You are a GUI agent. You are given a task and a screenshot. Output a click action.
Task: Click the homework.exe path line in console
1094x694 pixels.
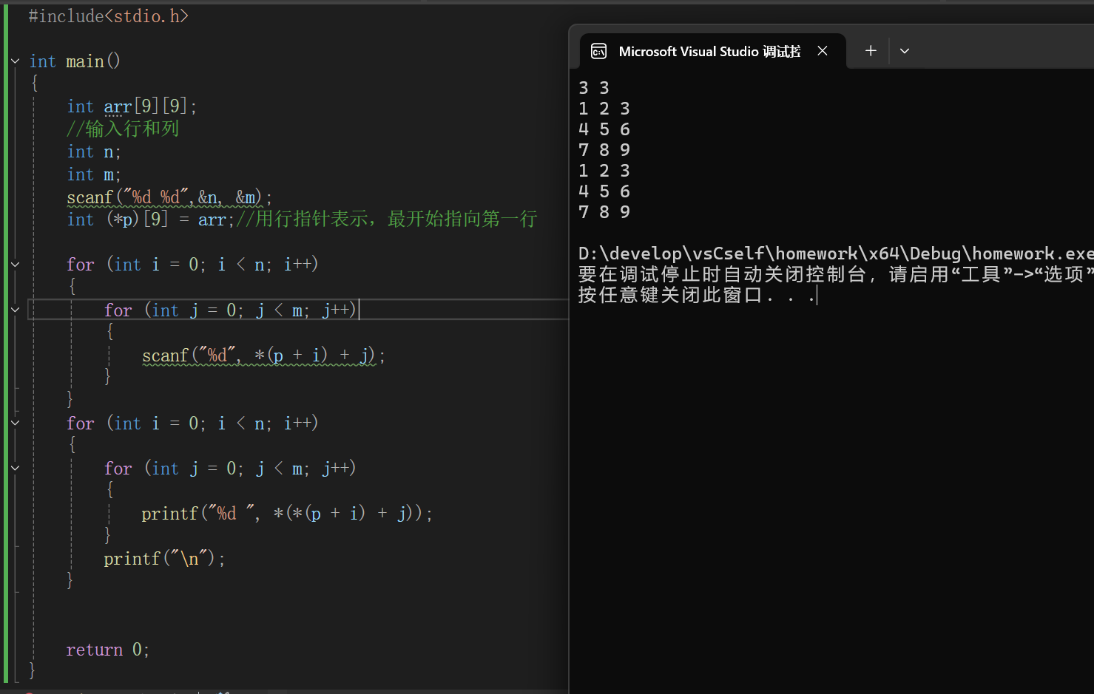click(836, 254)
